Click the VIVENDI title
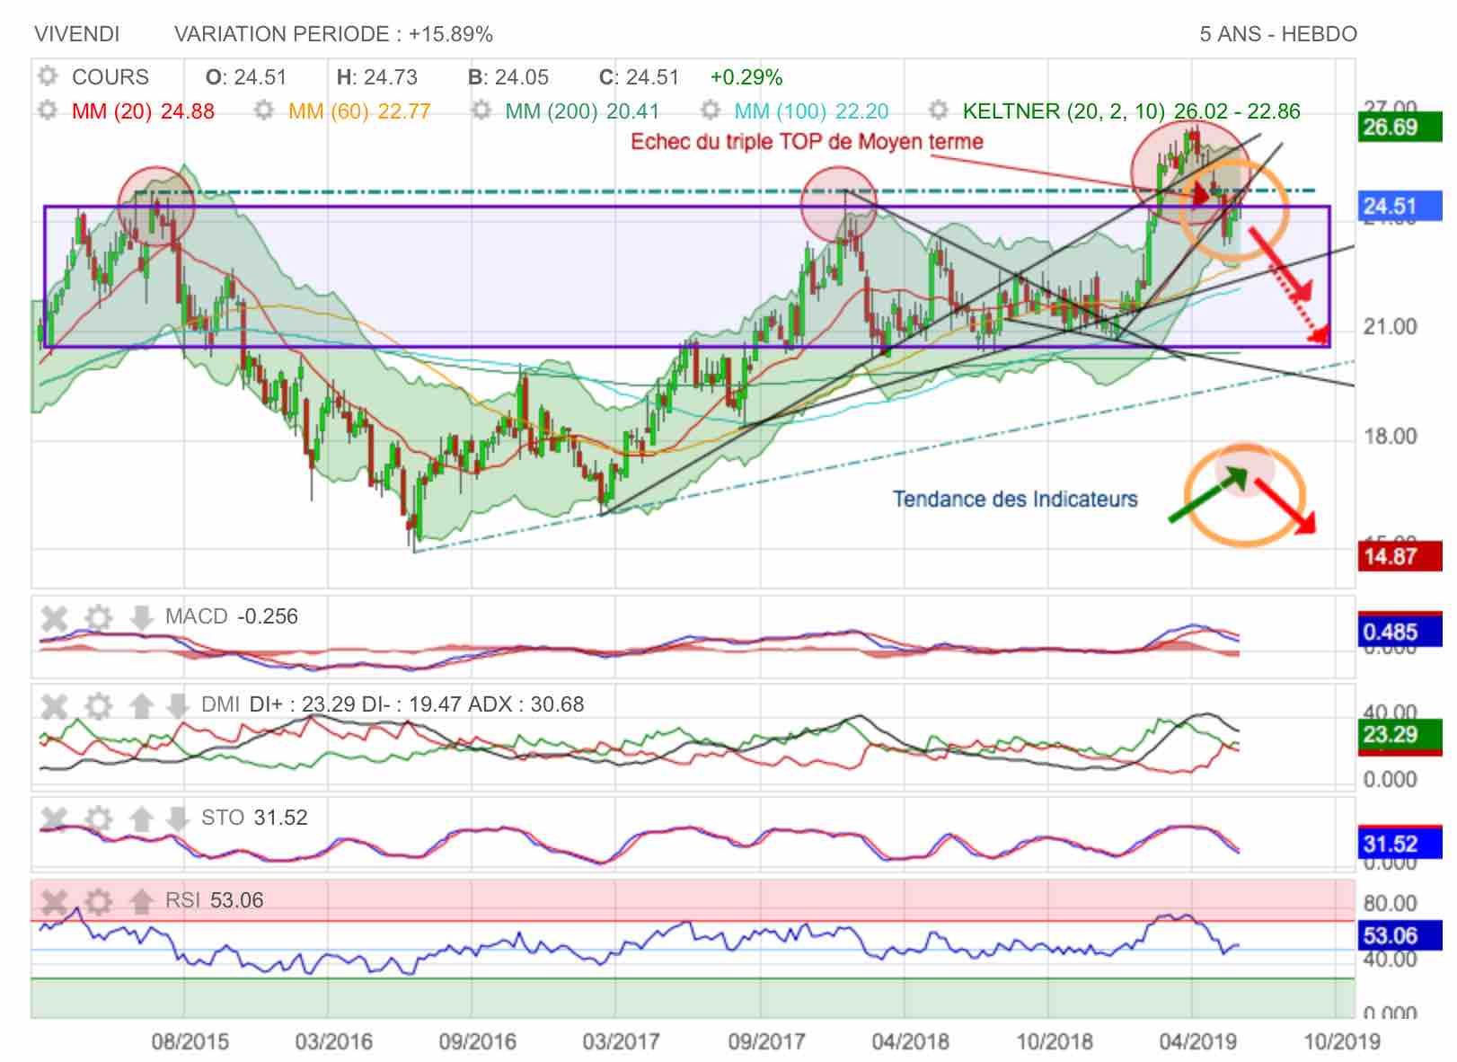The height and width of the screenshot is (1062, 1457). click(76, 34)
